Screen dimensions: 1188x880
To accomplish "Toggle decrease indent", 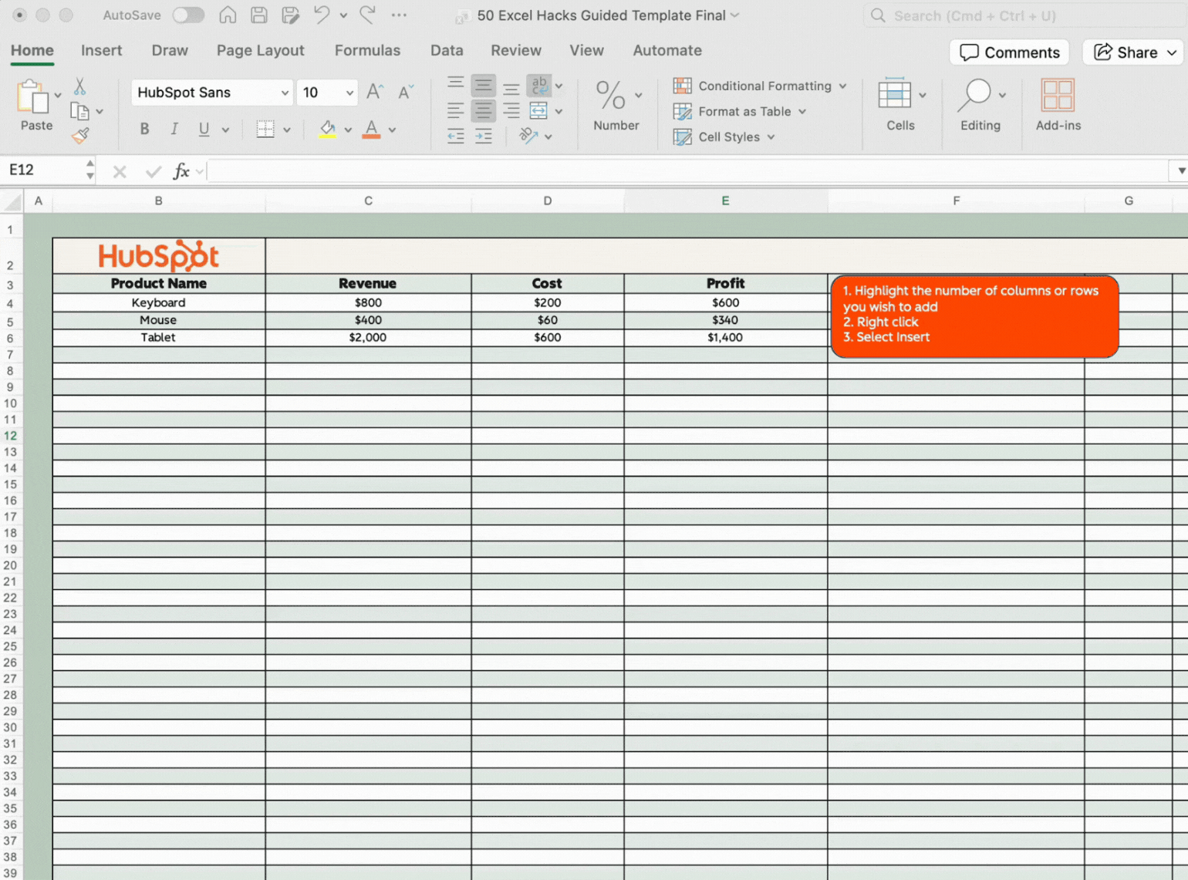I will click(455, 137).
